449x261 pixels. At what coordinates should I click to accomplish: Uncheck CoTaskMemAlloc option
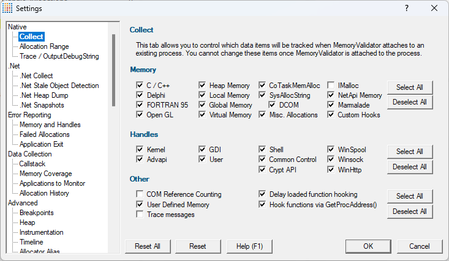pos(262,85)
